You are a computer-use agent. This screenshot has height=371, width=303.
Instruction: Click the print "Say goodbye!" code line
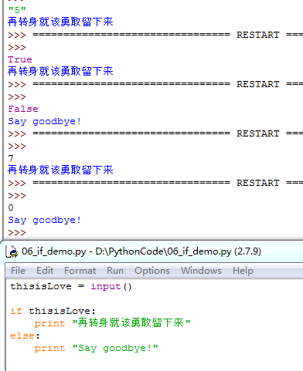click(96, 348)
